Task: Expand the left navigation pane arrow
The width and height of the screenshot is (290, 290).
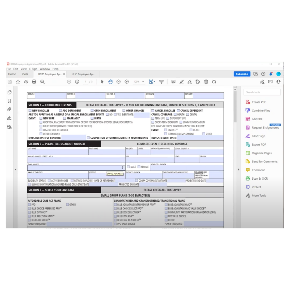Action: pyautogui.click(x=16, y=169)
